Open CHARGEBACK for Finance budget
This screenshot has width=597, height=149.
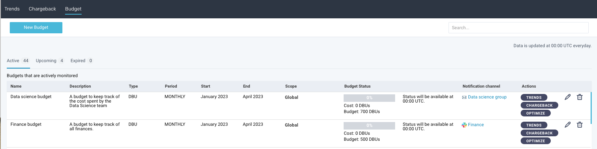point(539,133)
